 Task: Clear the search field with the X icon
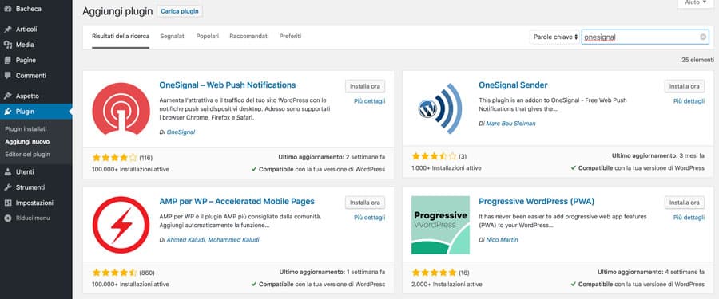pos(703,37)
